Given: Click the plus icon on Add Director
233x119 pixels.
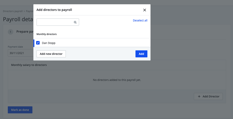Looking at the screenshot, I should click(199, 97).
